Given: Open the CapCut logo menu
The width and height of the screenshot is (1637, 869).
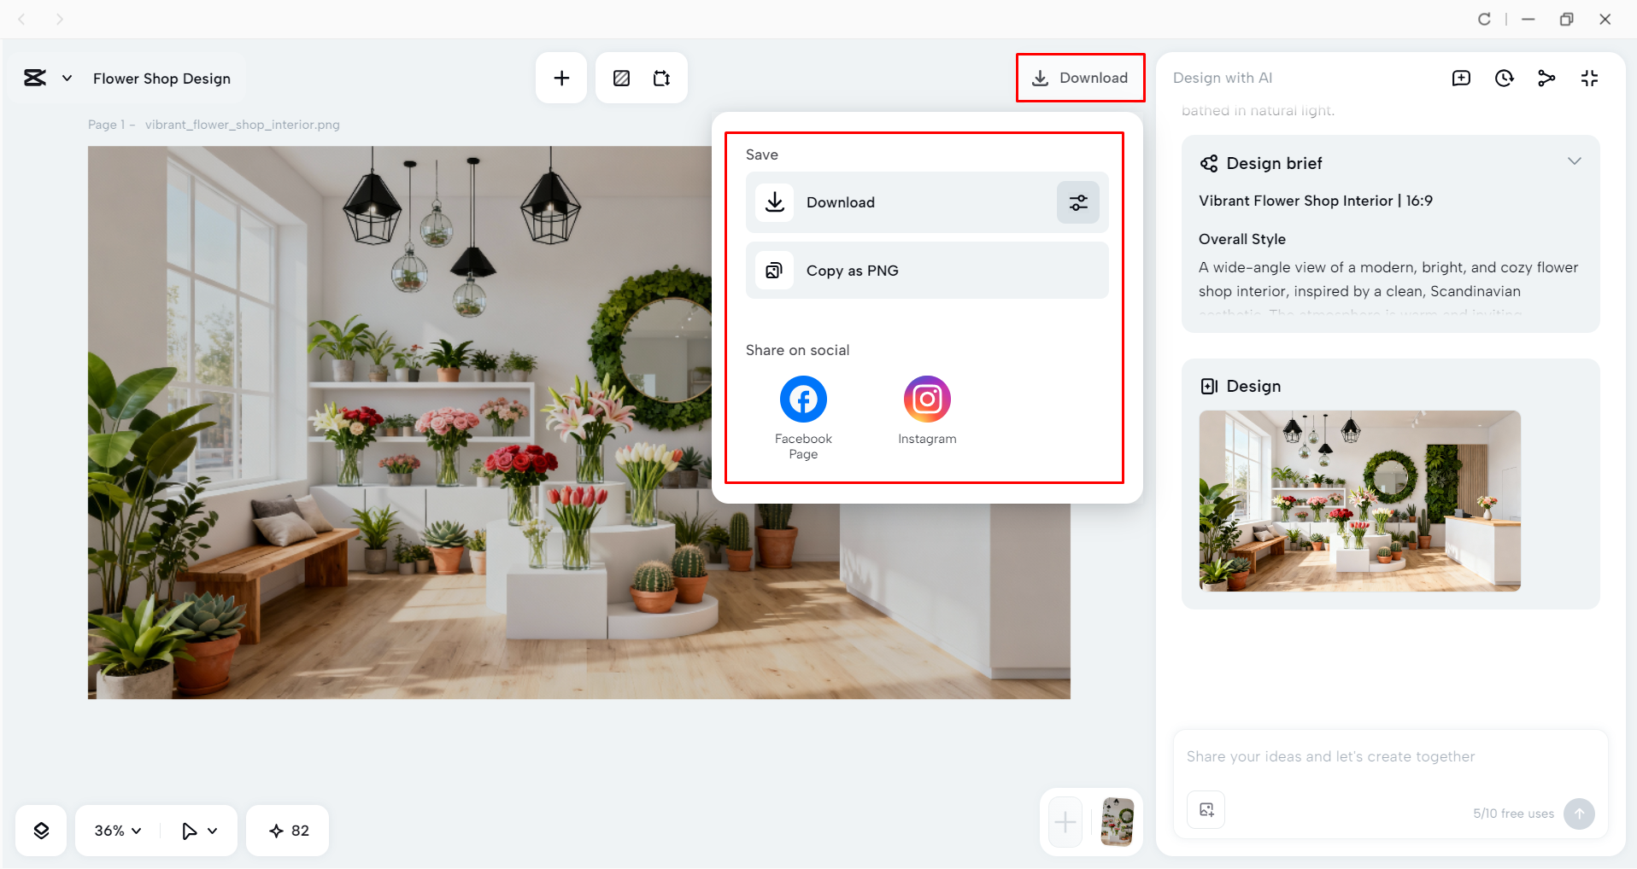Looking at the screenshot, I should coord(35,79).
